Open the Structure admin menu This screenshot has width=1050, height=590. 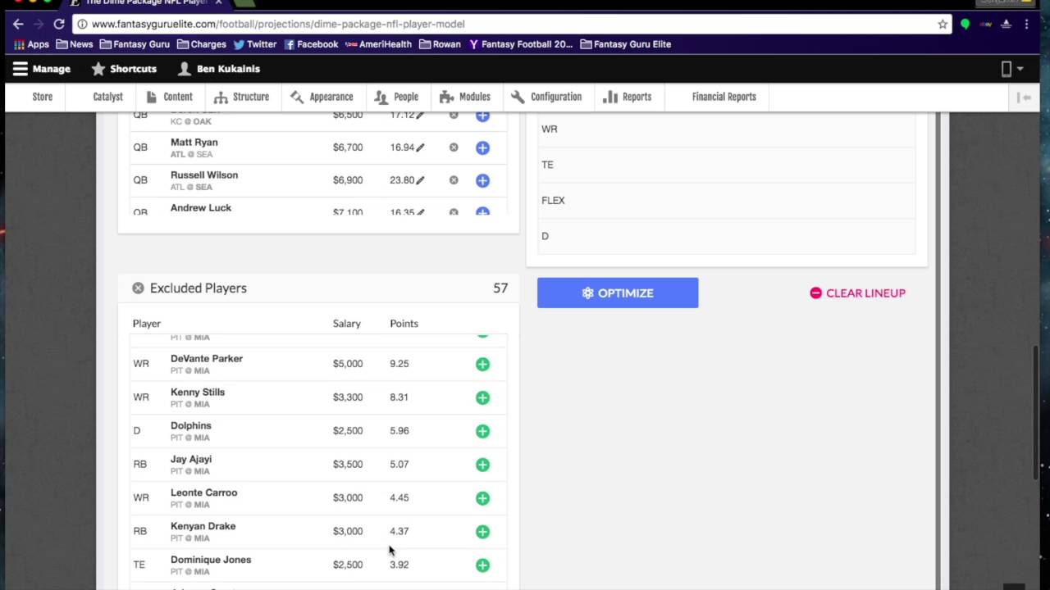click(x=241, y=97)
